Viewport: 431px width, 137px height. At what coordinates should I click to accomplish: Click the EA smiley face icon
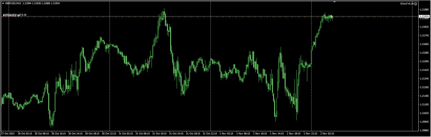[x=416, y=4]
